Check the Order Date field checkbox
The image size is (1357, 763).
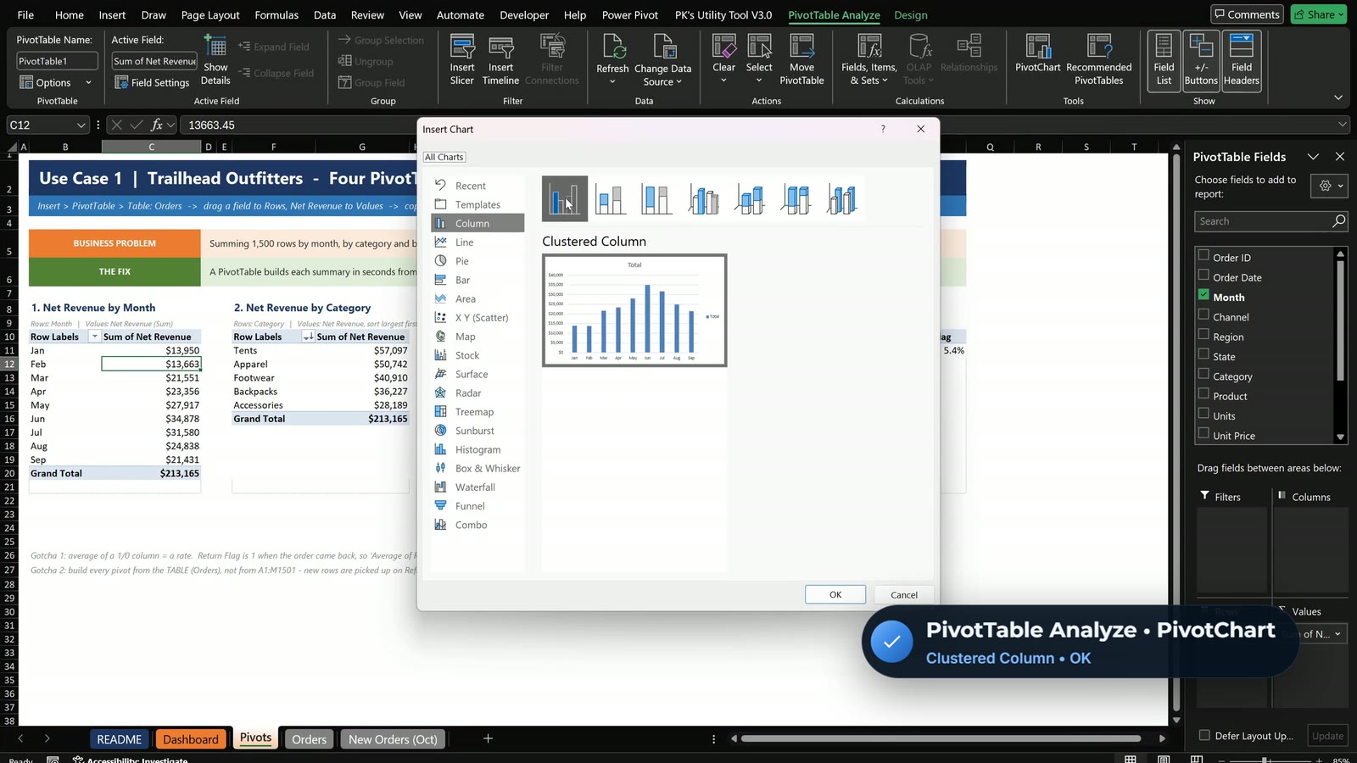coord(1203,275)
